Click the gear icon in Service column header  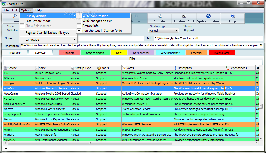click(6, 68)
